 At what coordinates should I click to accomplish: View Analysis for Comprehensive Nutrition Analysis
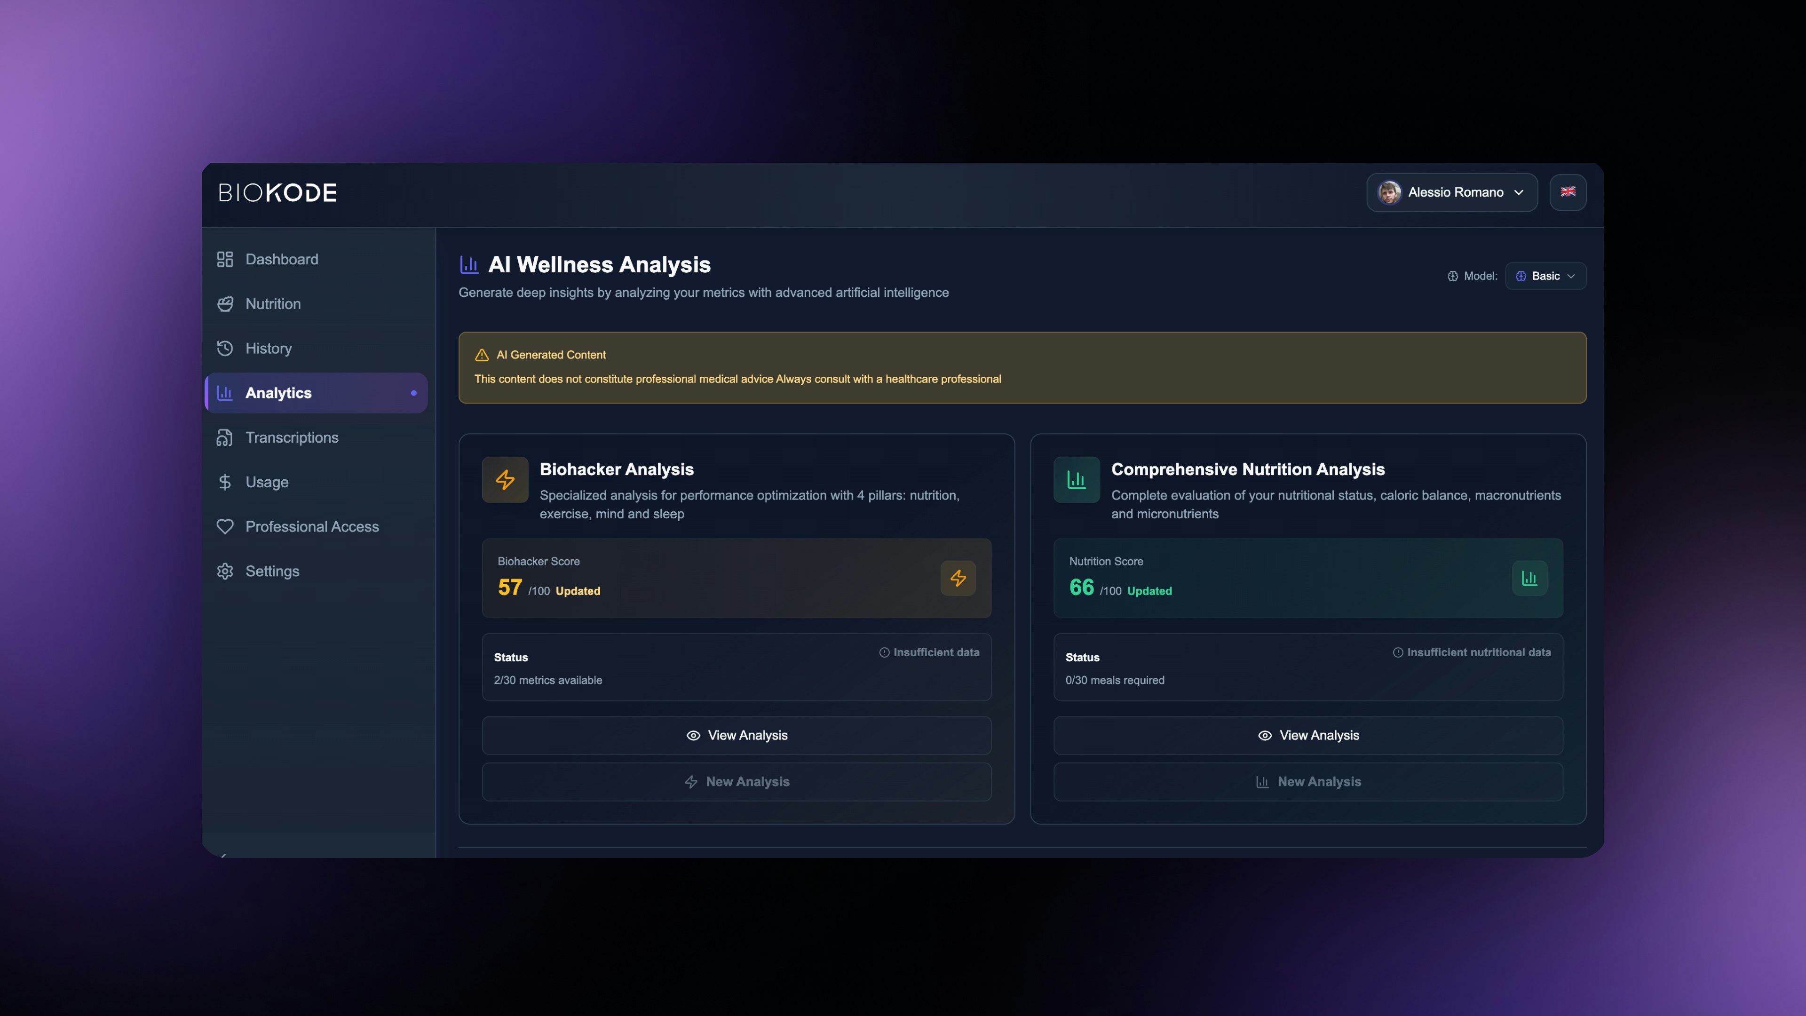[1307, 736]
